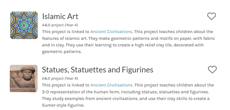This screenshot has height=110, width=230.
Task: Open the Islamic Art project title
Action: click(x=60, y=16)
